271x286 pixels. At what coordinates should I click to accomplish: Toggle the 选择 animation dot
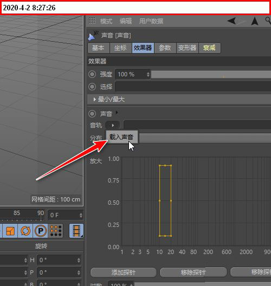92,87
